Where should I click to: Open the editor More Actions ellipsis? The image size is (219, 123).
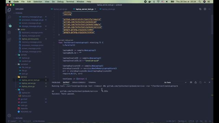tap(209, 9)
